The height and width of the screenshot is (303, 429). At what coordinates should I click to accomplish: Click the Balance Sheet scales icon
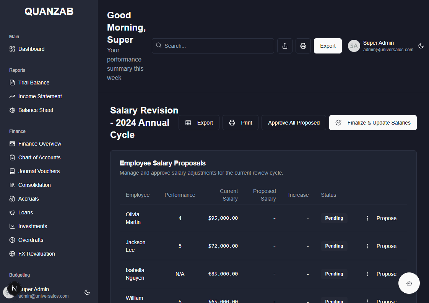point(12,110)
